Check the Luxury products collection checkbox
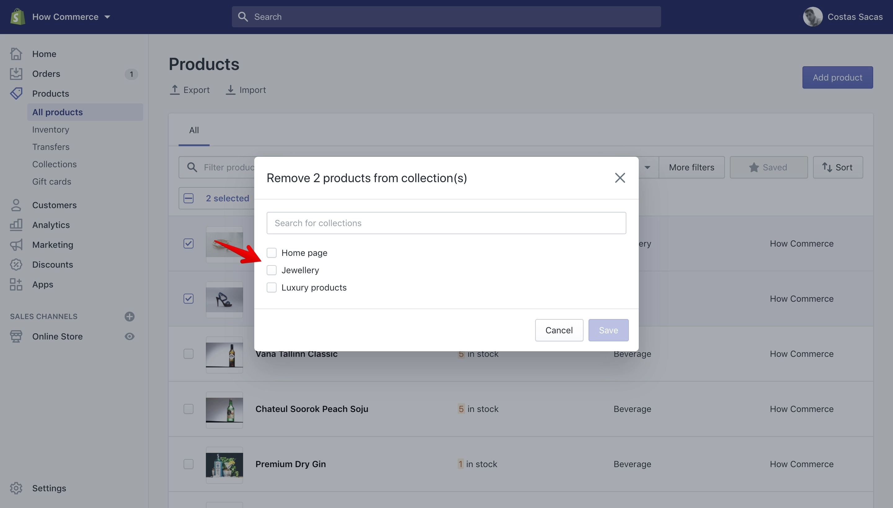The height and width of the screenshot is (508, 893). click(271, 287)
